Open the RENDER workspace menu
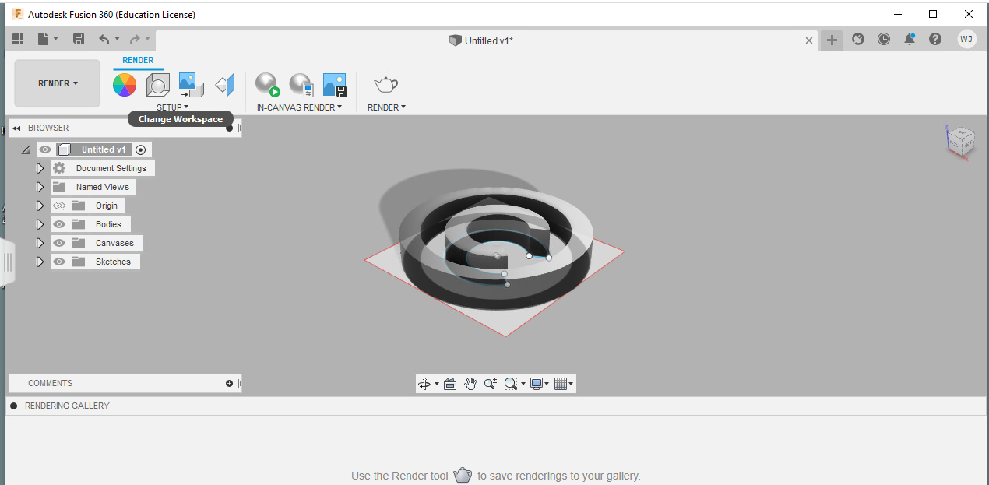This screenshot has width=989, height=485. tap(56, 83)
